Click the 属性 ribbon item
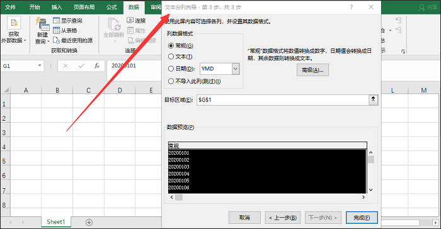Viewport: 441px width, 229px height. point(136,30)
